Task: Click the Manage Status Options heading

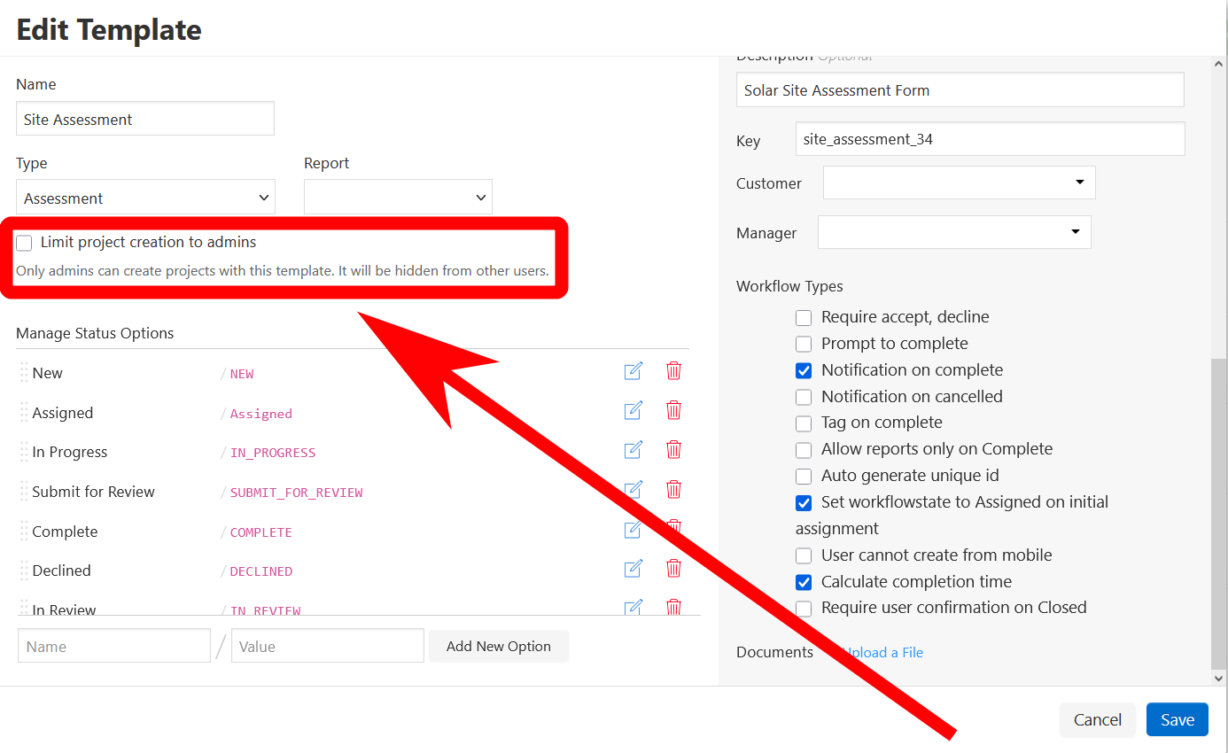Action: [95, 333]
